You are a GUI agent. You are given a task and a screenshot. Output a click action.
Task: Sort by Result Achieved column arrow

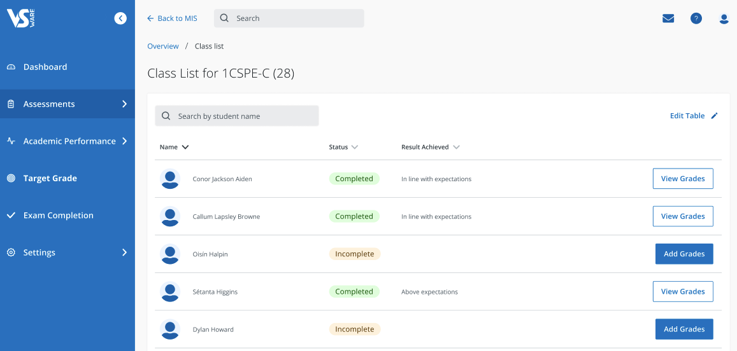pyautogui.click(x=456, y=147)
